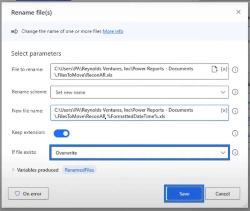The image size is (250, 211).
Task: Click the 'Rename file(s)' dialog title
Action: [32, 13]
